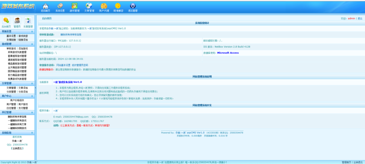Open the 游戏管理 icon in top toolbar
Screen dimensions: 365x164
click(x=74, y=6)
